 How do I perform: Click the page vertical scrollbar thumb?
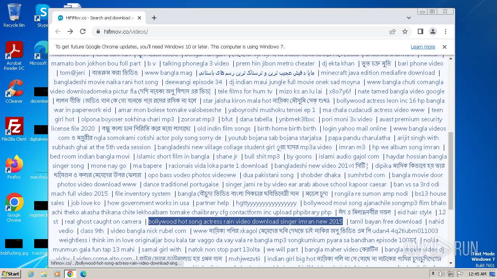pos(451,170)
